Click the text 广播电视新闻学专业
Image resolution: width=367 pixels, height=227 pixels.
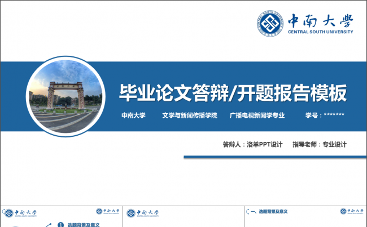257,115
